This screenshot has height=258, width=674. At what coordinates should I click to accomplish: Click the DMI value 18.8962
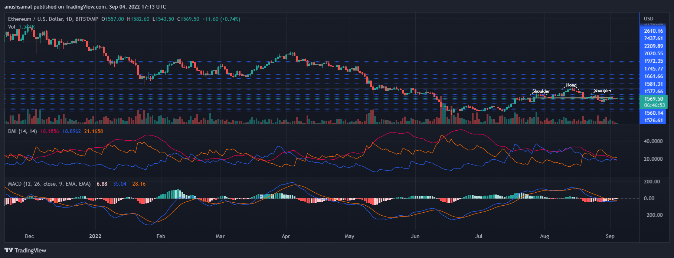(x=72, y=131)
